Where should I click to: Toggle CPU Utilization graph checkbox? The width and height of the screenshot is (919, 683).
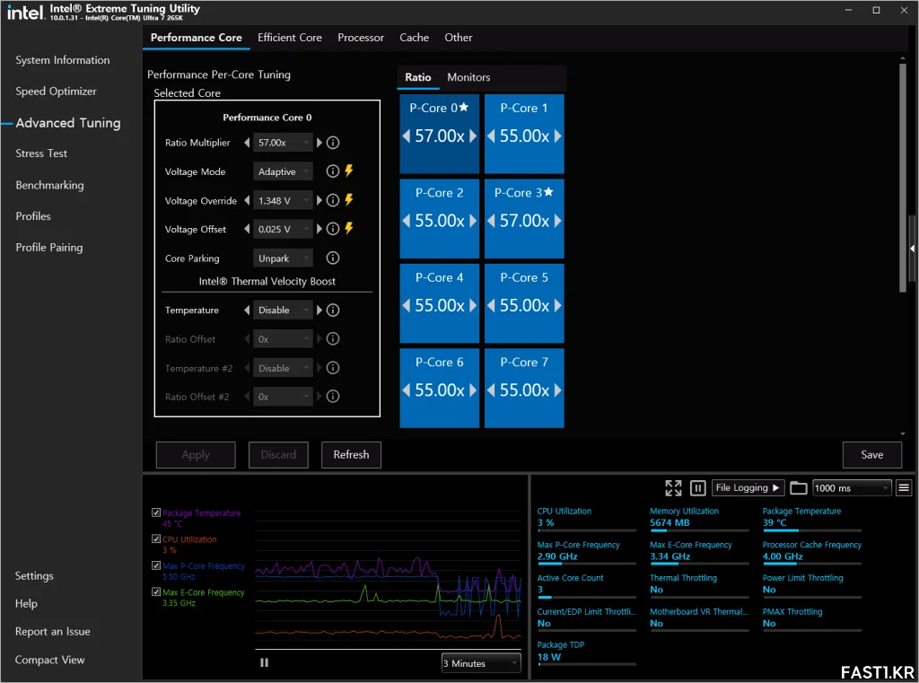156,539
